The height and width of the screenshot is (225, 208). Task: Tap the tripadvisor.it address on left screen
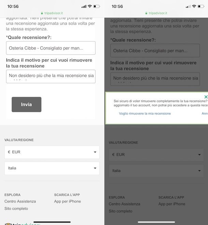pyautogui.click(x=54, y=13)
